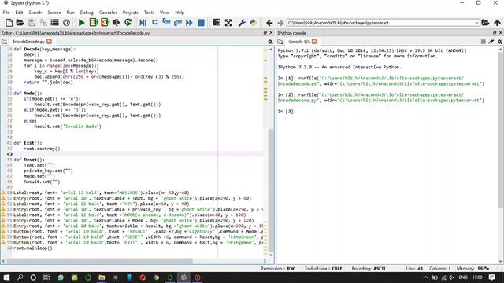Open the Run menu
Image resolution: width=504 pixels, height=283 pixels.
point(70,13)
